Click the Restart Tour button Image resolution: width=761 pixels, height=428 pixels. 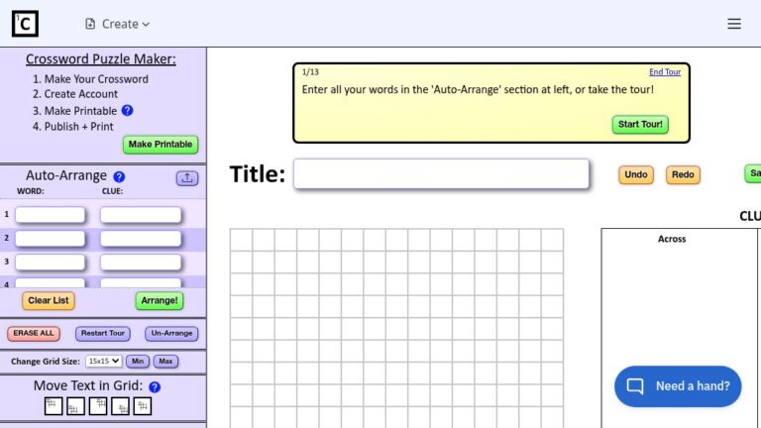103,333
